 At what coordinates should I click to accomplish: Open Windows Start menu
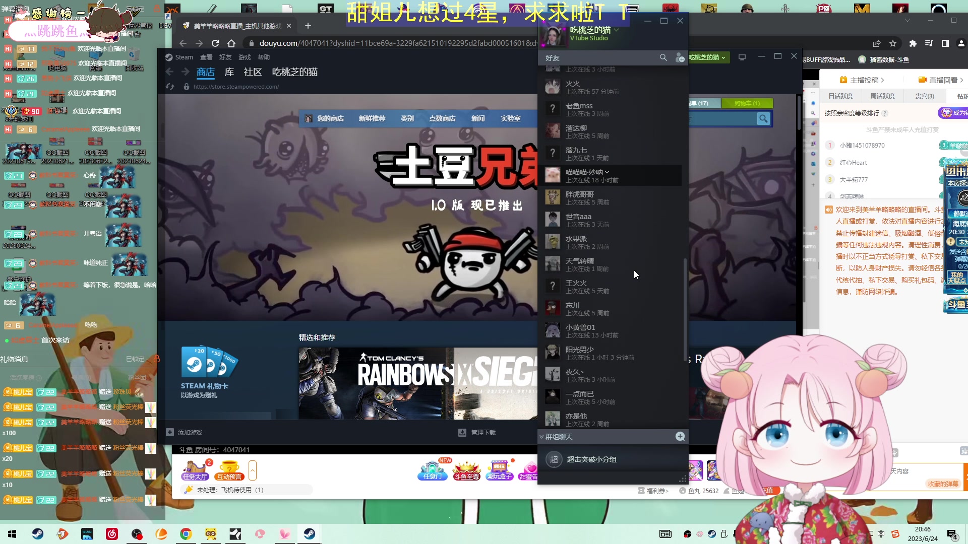coord(12,534)
